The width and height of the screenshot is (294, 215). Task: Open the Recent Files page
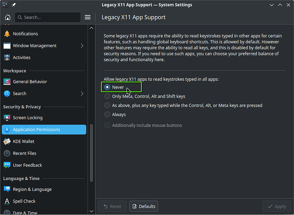(44, 154)
